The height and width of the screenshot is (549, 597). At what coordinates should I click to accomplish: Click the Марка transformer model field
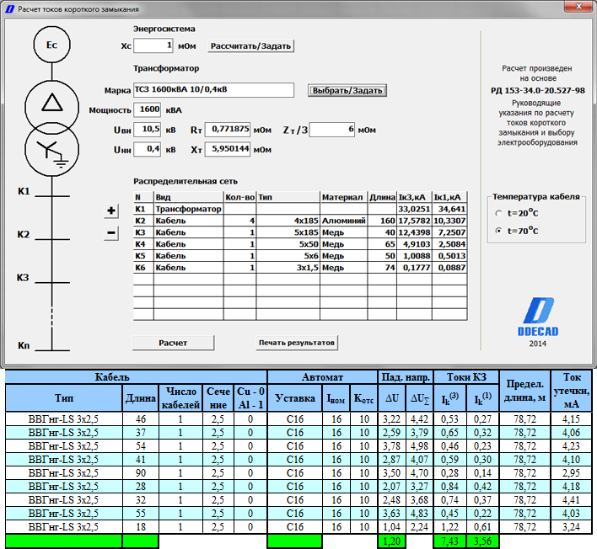click(x=213, y=90)
